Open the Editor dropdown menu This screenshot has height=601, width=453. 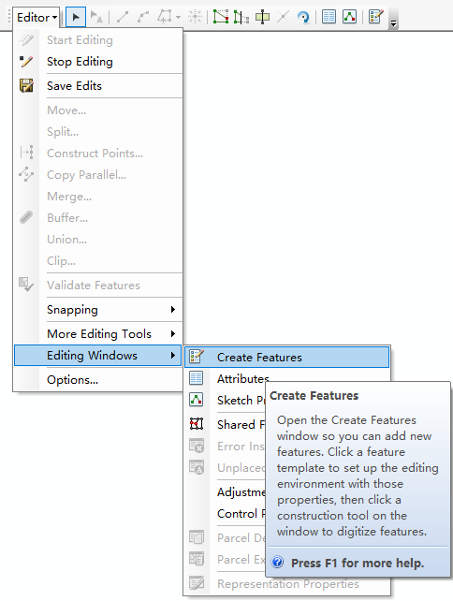pyautogui.click(x=37, y=17)
